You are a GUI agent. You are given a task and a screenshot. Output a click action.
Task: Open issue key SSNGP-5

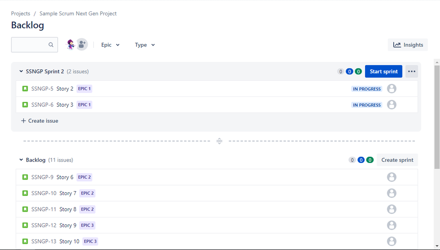[42, 89]
